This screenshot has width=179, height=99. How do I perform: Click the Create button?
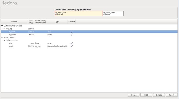[133, 95]
